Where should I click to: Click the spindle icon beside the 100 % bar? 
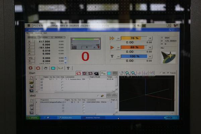[112, 56]
